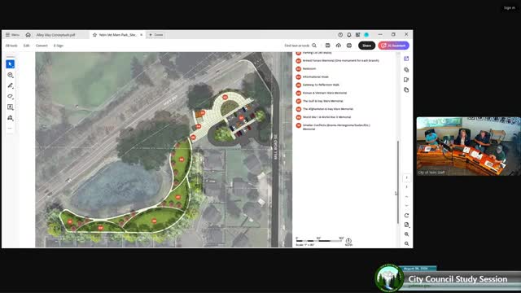Open the AI Assistant button
This screenshot has height=293, width=521.
pyautogui.click(x=393, y=46)
